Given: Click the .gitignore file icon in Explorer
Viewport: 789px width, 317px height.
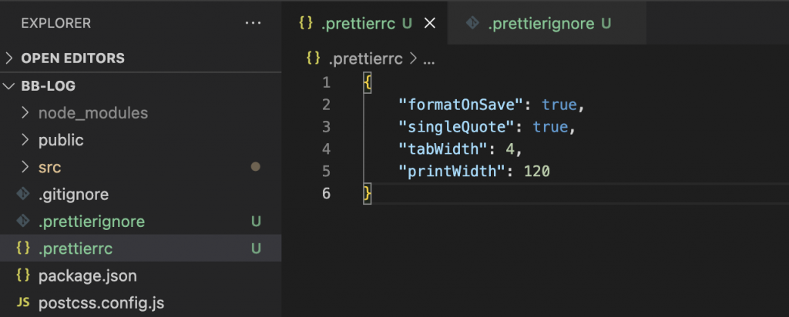Looking at the screenshot, I should 24,195.
